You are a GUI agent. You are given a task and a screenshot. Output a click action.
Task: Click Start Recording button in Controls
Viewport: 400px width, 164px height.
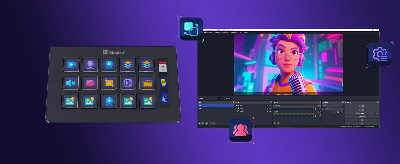[362, 110]
